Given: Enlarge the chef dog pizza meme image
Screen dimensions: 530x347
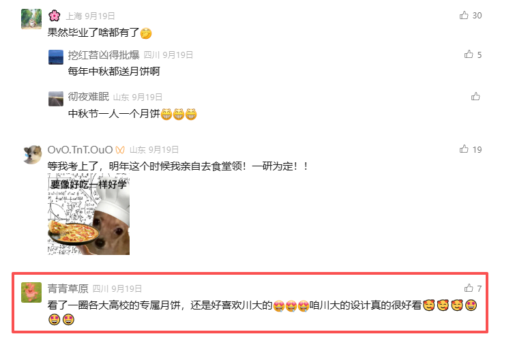Looking at the screenshot, I should click(x=89, y=214).
